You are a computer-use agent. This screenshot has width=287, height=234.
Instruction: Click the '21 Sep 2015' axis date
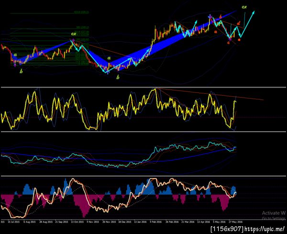point(61,222)
